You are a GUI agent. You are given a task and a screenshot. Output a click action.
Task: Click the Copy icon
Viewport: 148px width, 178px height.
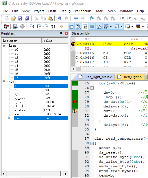pyautogui.click(x=43, y=18)
